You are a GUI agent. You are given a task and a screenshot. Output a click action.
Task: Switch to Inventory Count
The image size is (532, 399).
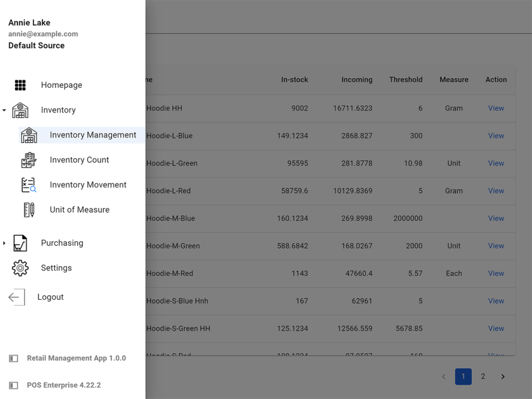click(x=78, y=160)
